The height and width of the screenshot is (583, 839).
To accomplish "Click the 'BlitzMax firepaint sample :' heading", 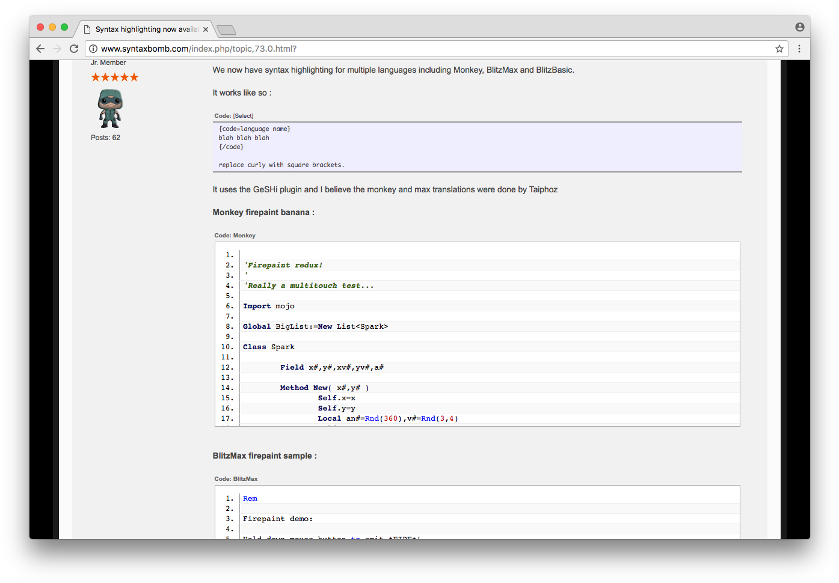I will [265, 456].
